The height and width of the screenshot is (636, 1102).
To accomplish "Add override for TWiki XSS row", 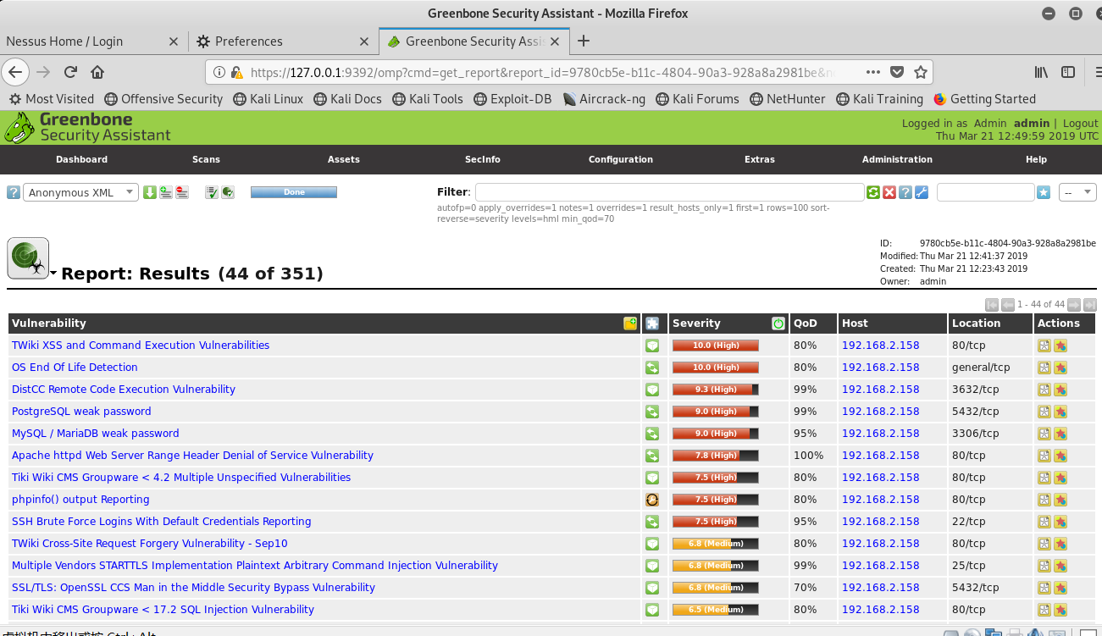I will coord(1060,346).
